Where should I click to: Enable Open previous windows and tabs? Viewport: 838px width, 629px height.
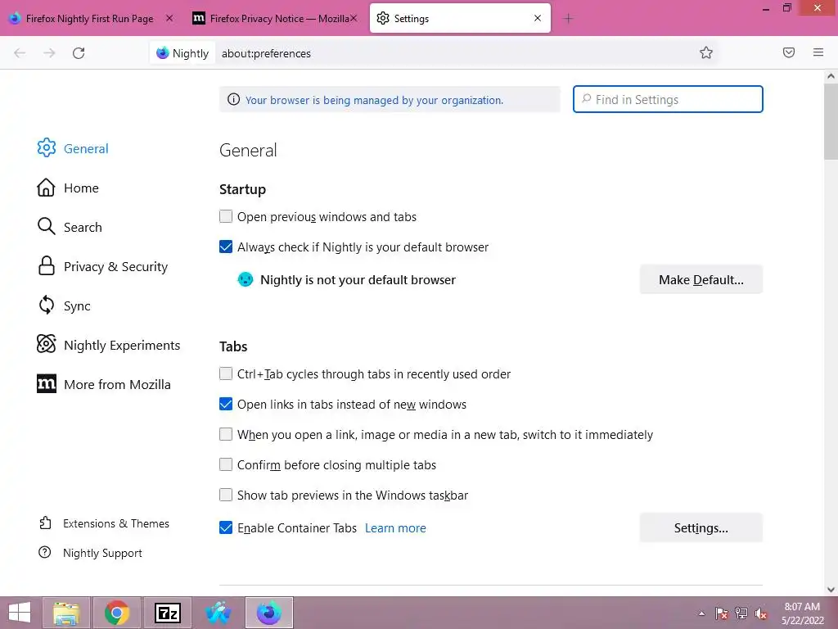226,216
